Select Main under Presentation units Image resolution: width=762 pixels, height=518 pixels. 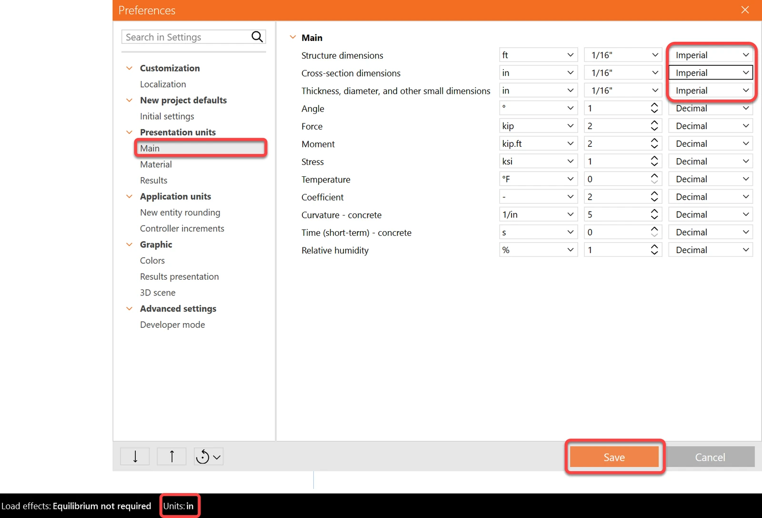[201, 148]
